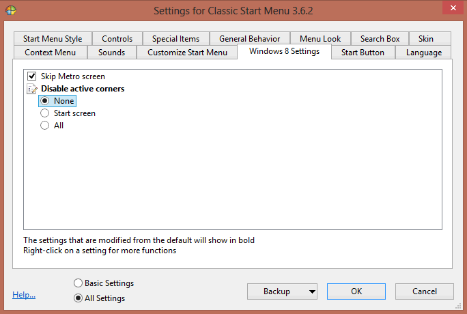Click the Cancel button
The height and width of the screenshot is (314, 467).
coord(425,291)
